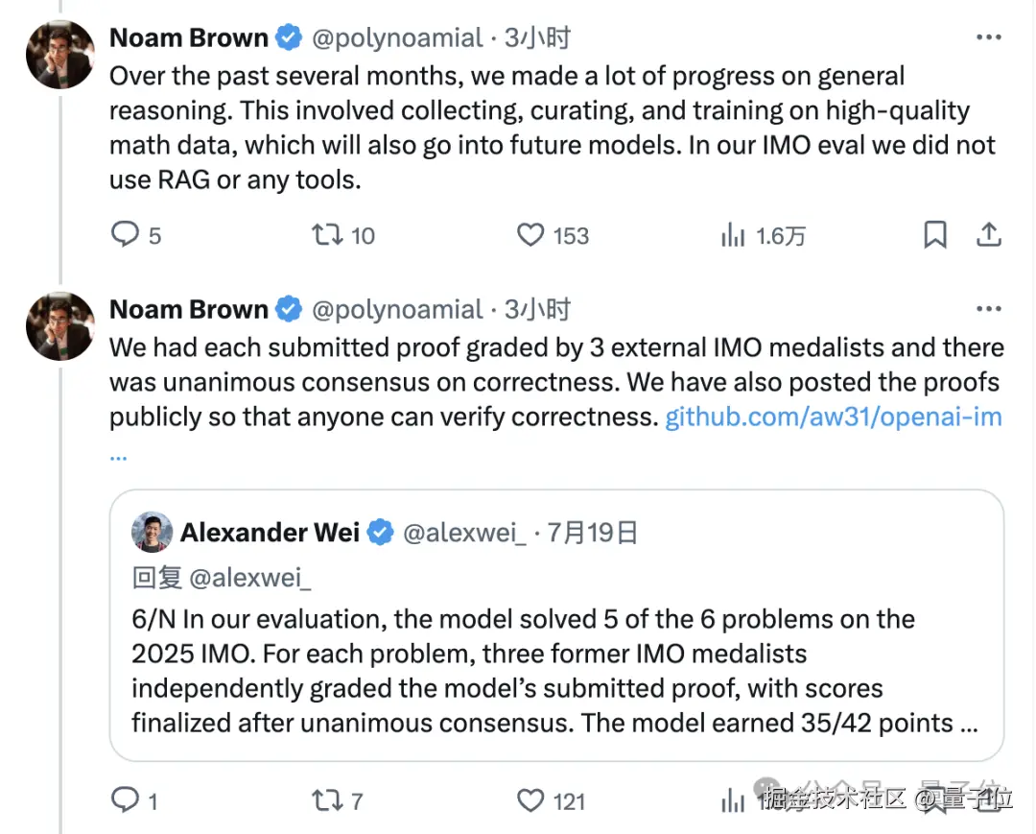The height and width of the screenshot is (834, 1036).
Task: Retweet the general reasoning tweet
Action: point(329,235)
